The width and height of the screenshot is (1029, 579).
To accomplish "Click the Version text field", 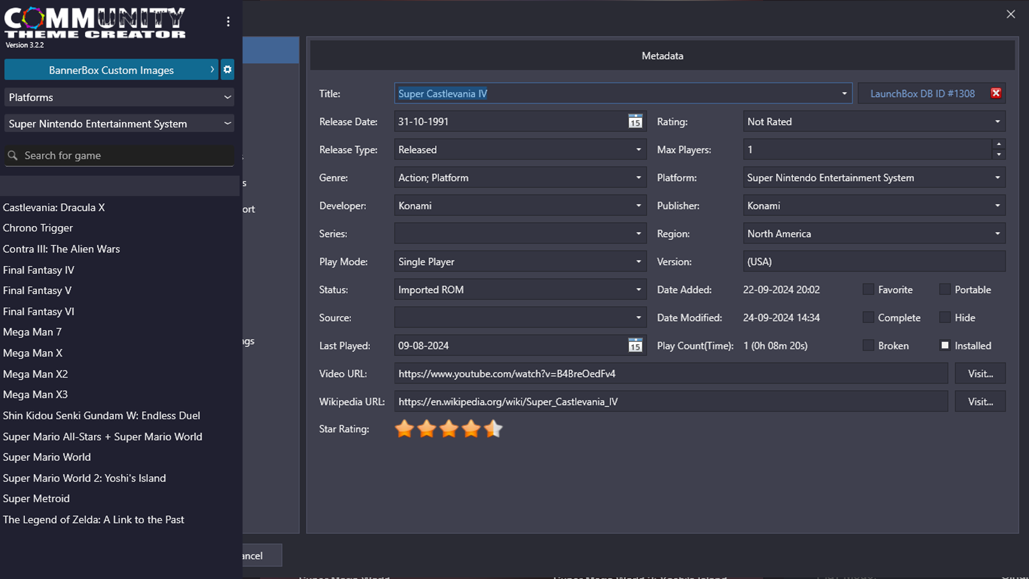I will point(874,262).
